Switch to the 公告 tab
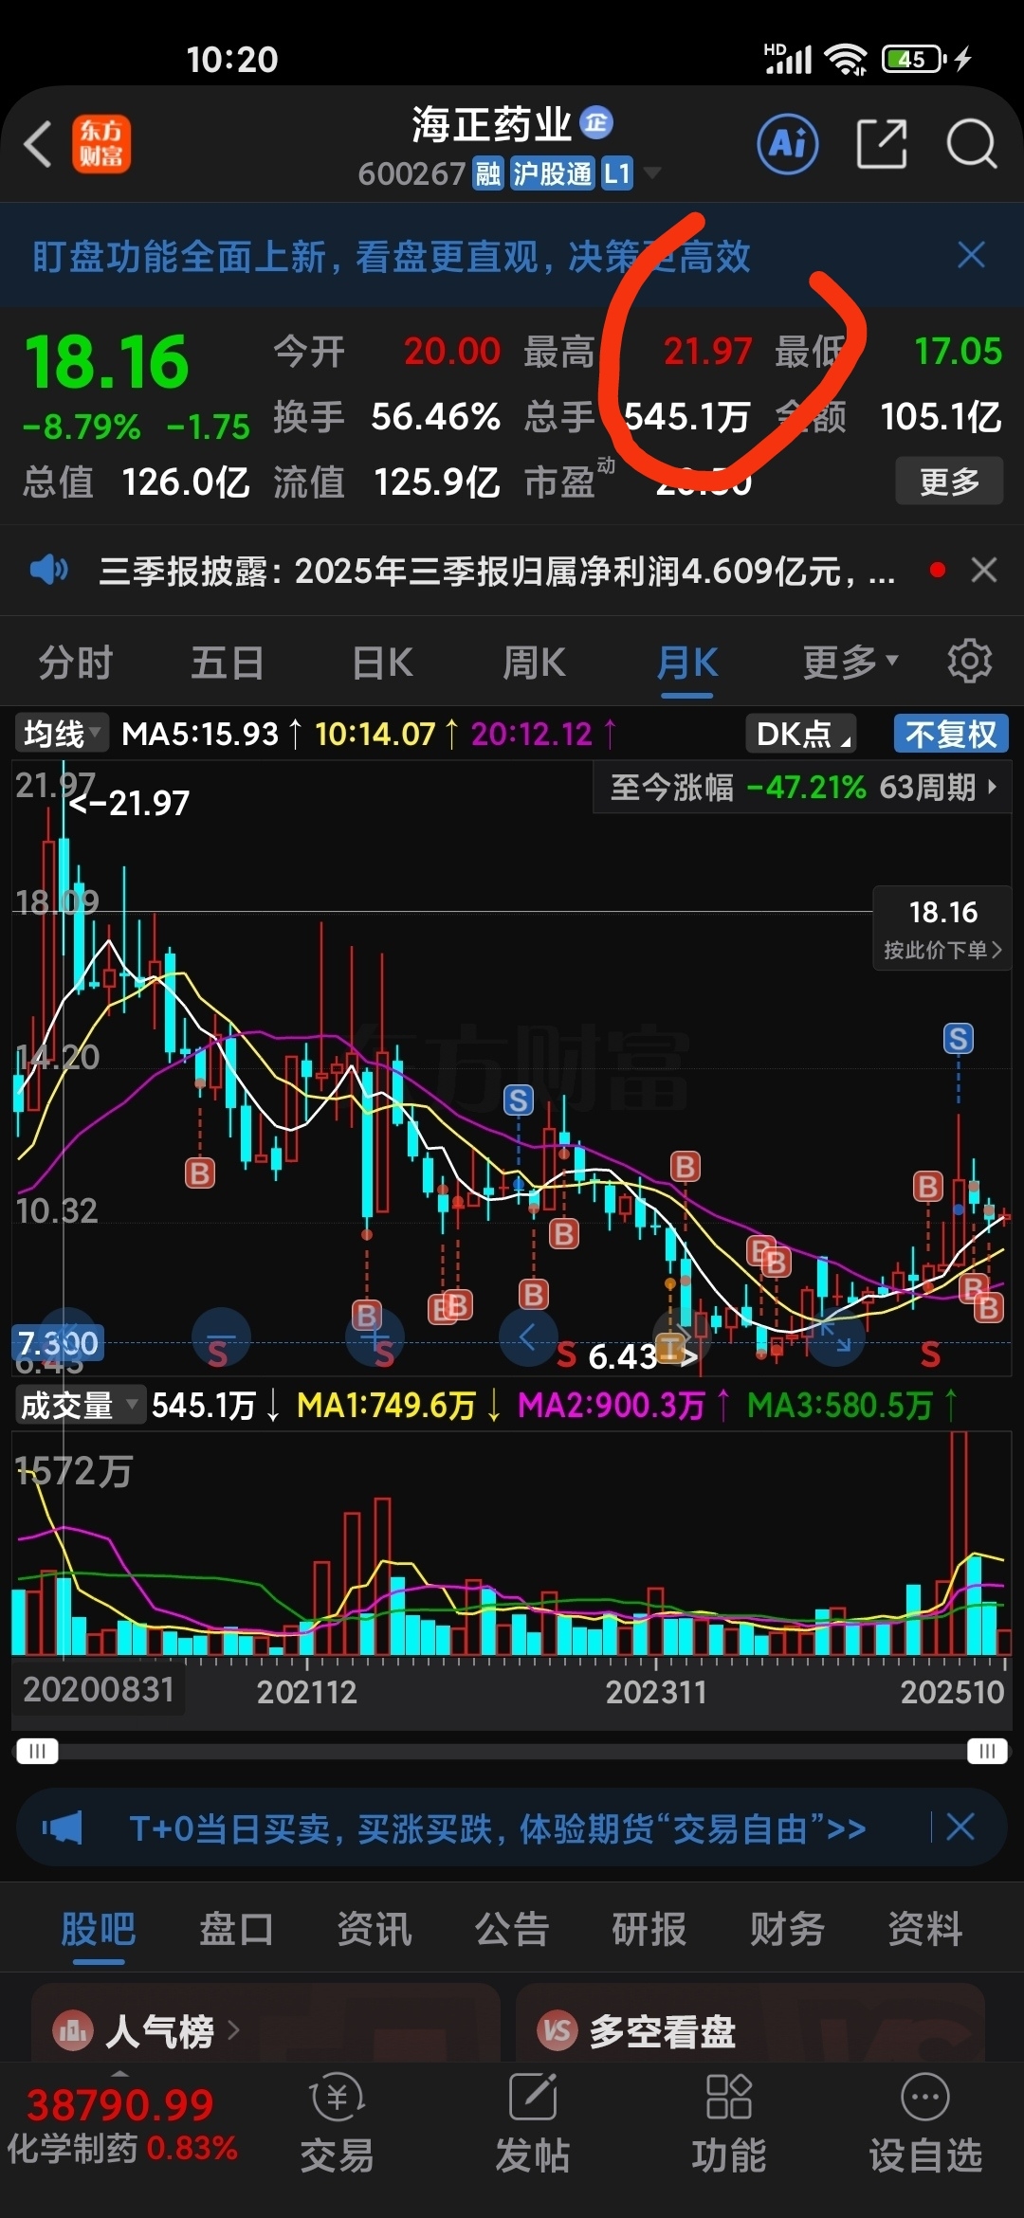 512,1929
